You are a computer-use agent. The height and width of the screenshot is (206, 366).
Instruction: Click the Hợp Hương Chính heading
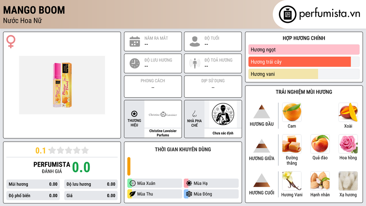(x=304, y=38)
